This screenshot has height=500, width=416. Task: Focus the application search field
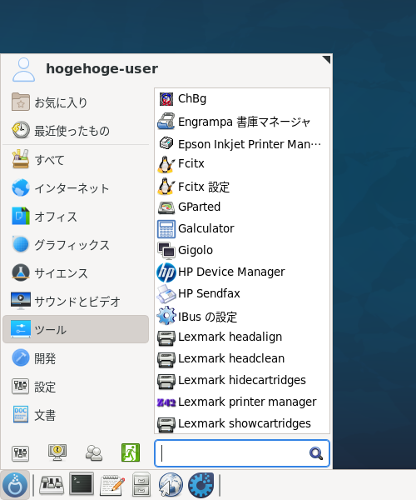click(x=242, y=453)
